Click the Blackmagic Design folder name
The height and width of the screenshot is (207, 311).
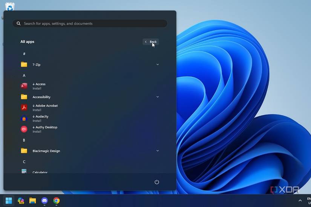tap(46, 151)
